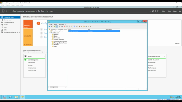Select Serveur local in the sidebar
The image size is (182, 102).
coord(8,20)
